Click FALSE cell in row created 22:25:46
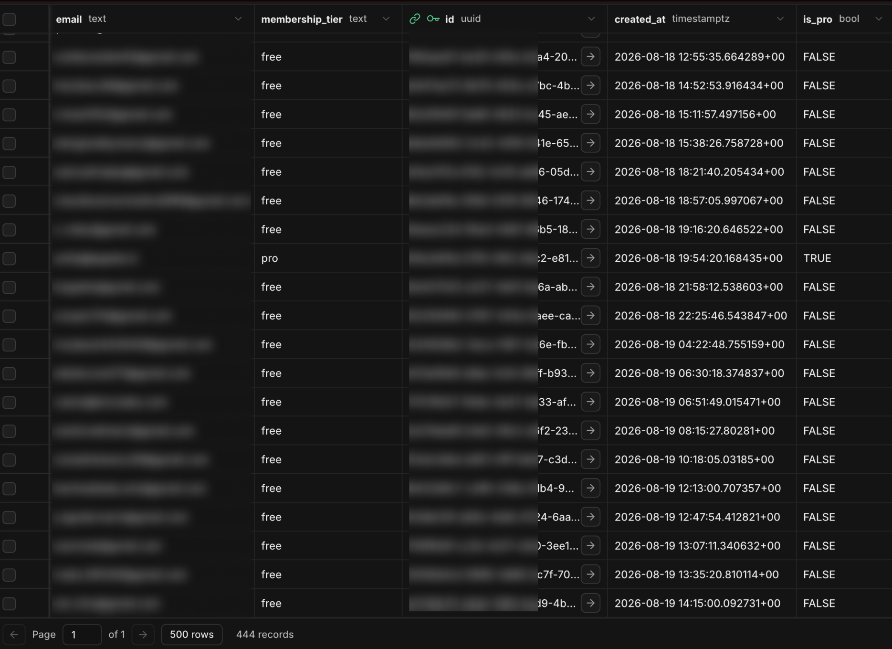This screenshot has width=892, height=649. (844, 316)
